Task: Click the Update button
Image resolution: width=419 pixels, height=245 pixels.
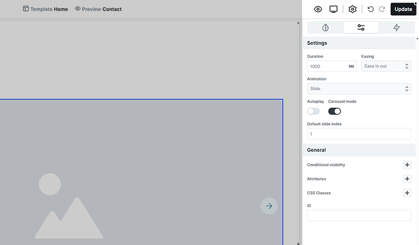Action: 403,9
